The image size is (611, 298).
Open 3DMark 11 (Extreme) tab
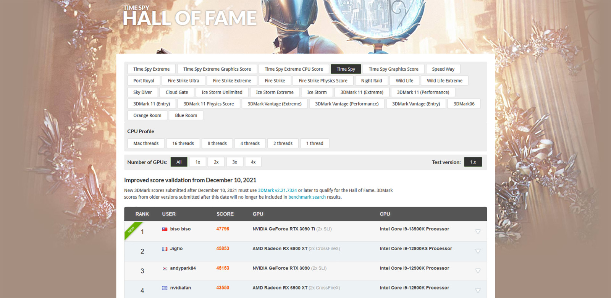362,92
